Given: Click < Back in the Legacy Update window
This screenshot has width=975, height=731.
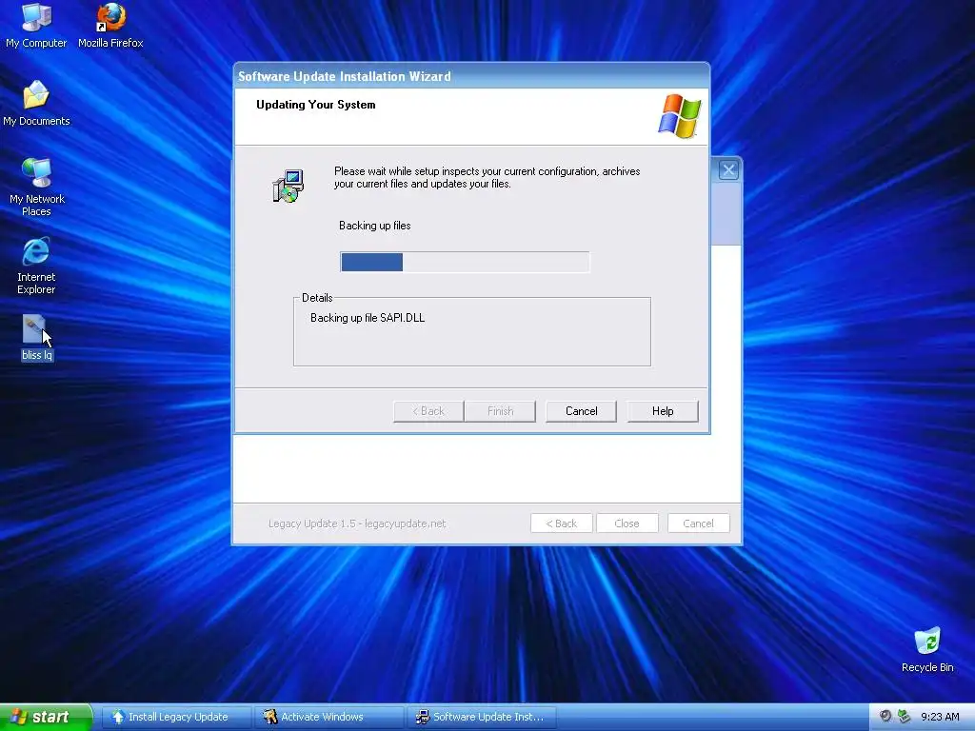Looking at the screenshot, I should pos(562,524).
